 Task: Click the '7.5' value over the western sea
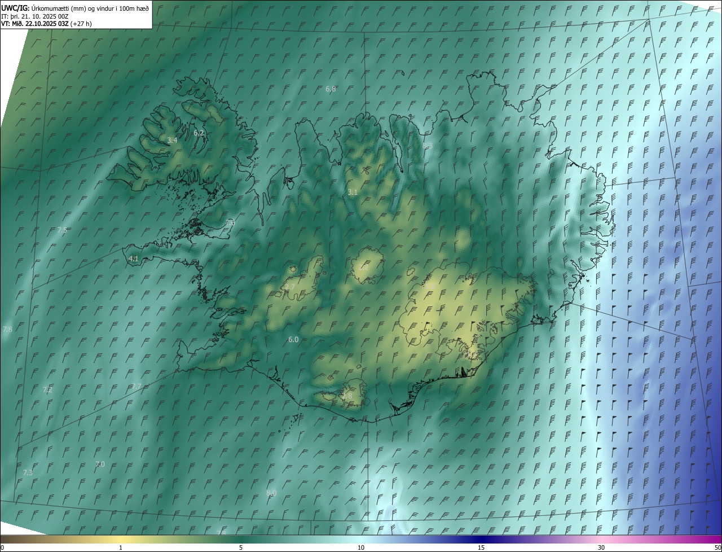(x=62, y=230)
